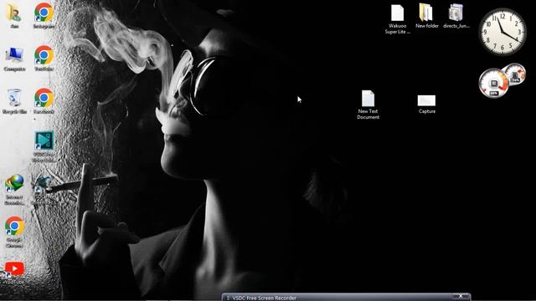The height and width of the screenshot is (301, 536).
Task: Select the Recycle Bin icon
Action: pyautogui.click(x=14, y=101)
